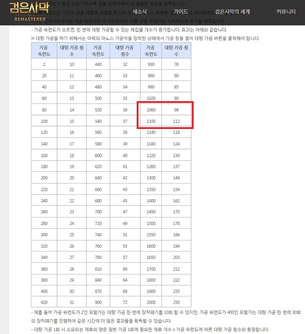Select the proficiency value 1350

151,189
